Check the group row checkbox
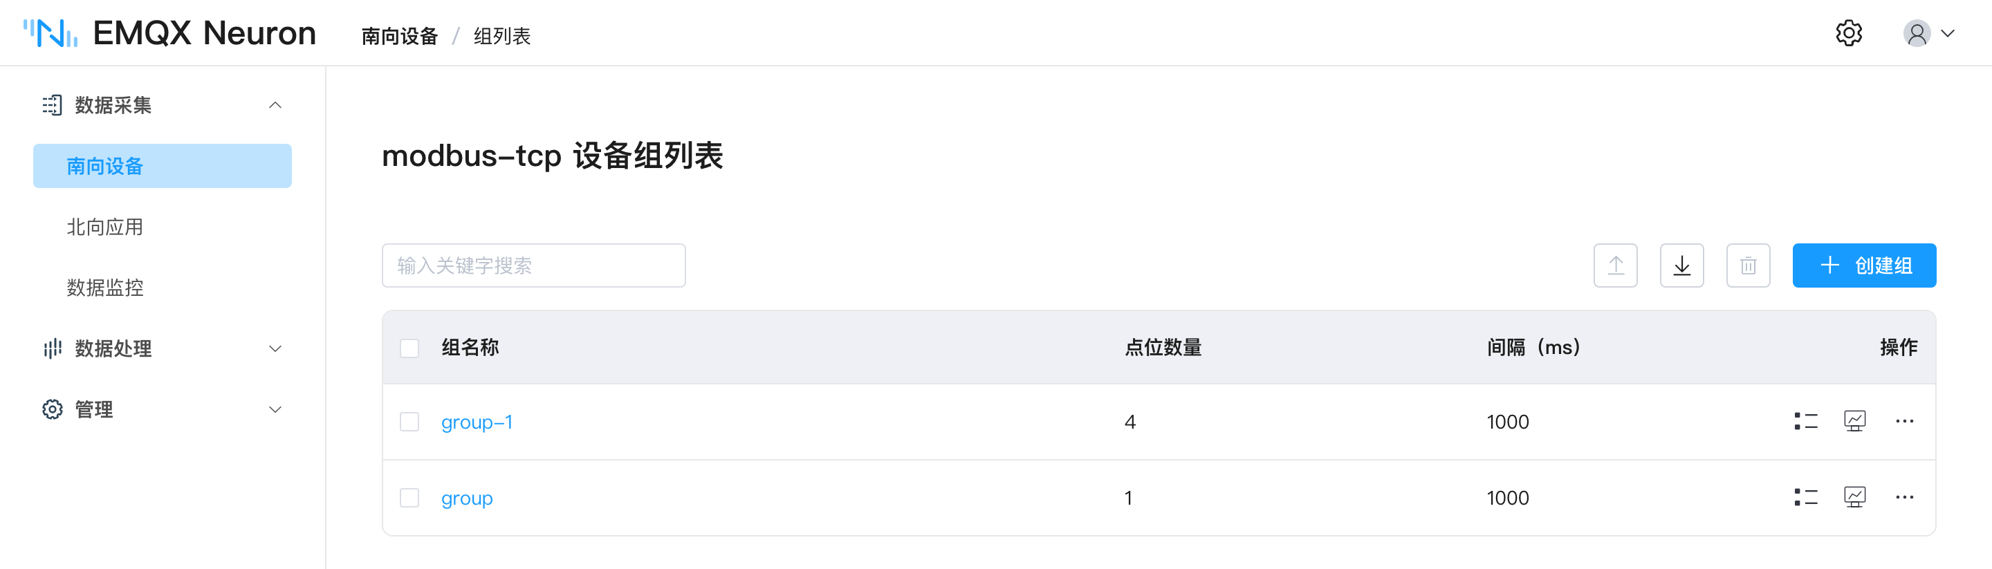Viewport: 1992px width, 569px height. [x=409, y=497]
